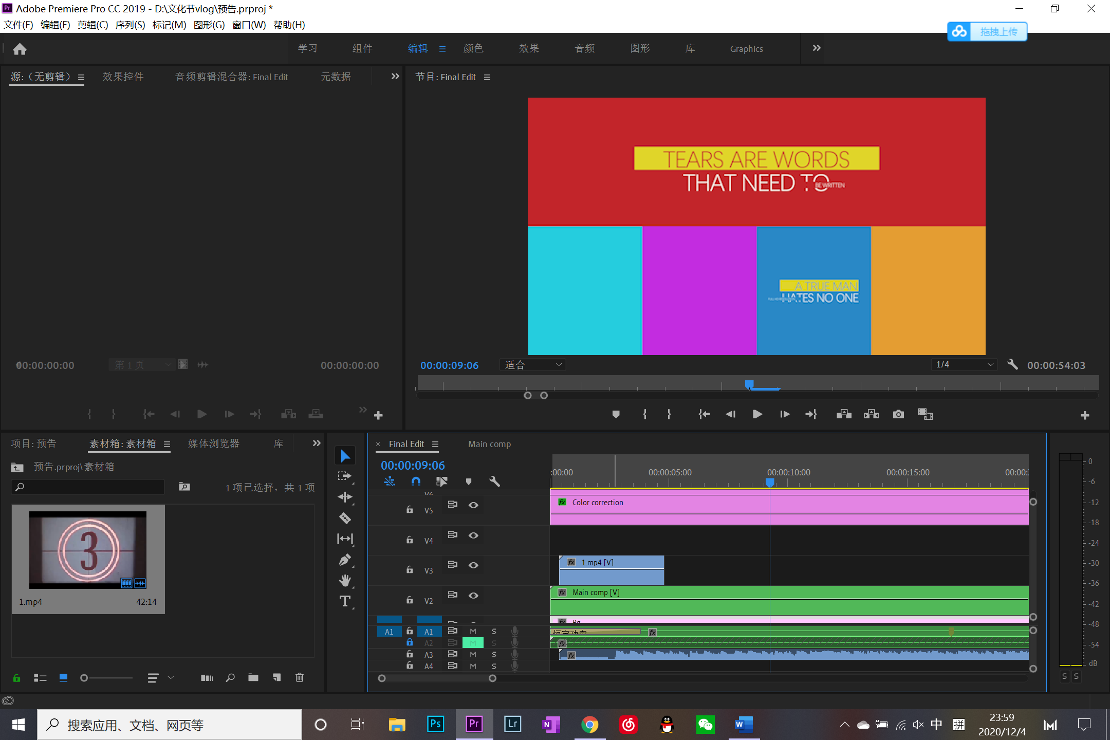Viewport: 1110px width, 740px height.
Task: Click the Lift button in Program monitor
Action: pyautogui.click(x=844, y=414)
